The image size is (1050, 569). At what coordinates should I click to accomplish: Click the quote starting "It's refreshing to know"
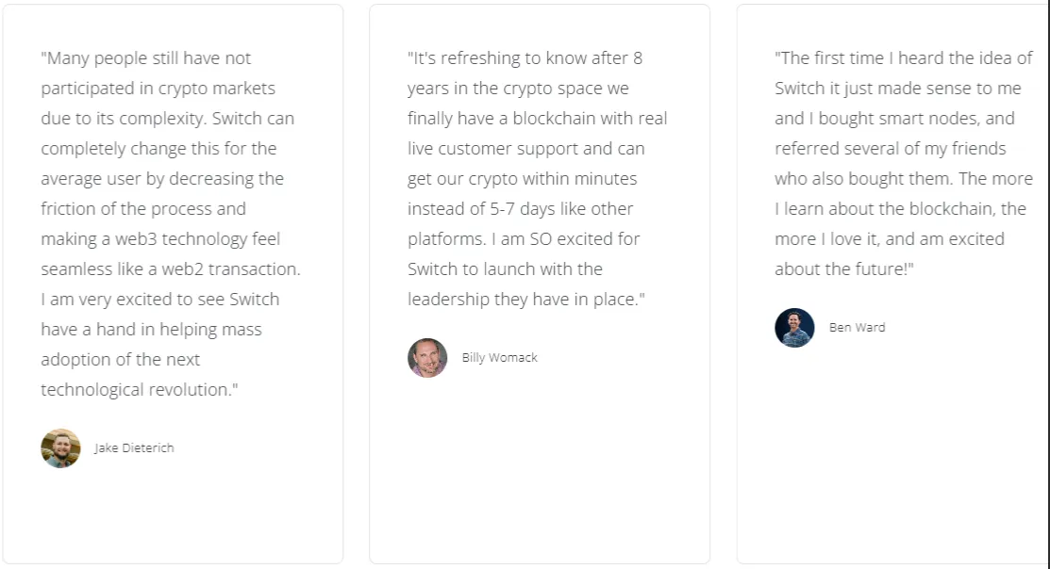[x=538, y=179]
